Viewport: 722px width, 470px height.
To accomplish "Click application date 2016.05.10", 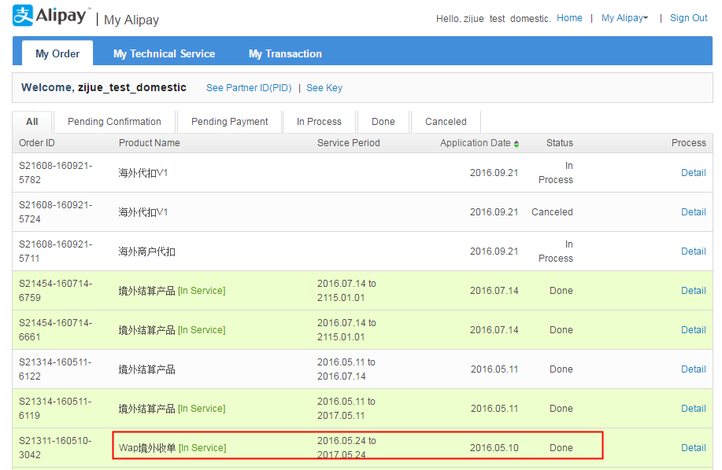I will pos(494,447).
